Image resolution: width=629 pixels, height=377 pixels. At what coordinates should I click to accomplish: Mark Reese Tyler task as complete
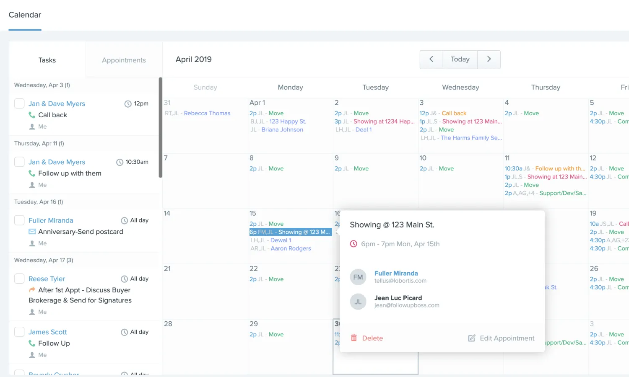(x=19, y=279)
